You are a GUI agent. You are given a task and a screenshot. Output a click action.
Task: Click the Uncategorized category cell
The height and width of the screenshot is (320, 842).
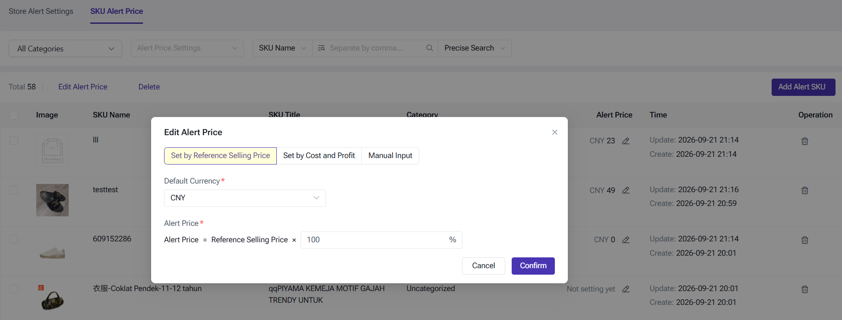pos(430,288)
